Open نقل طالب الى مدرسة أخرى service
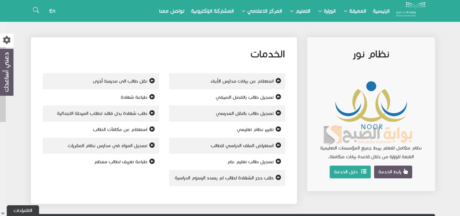Screen dimensions: 460x216 101,81
